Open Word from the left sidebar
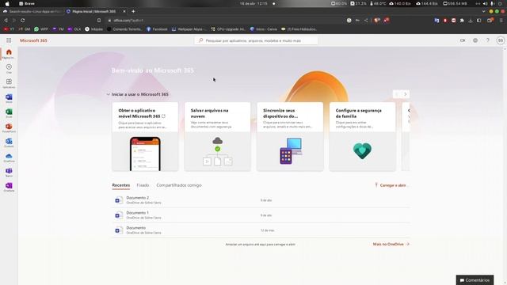 pos(9,97)
